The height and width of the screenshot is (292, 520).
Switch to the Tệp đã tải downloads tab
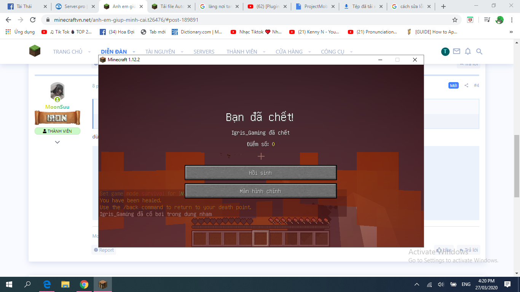click(364, 6)
